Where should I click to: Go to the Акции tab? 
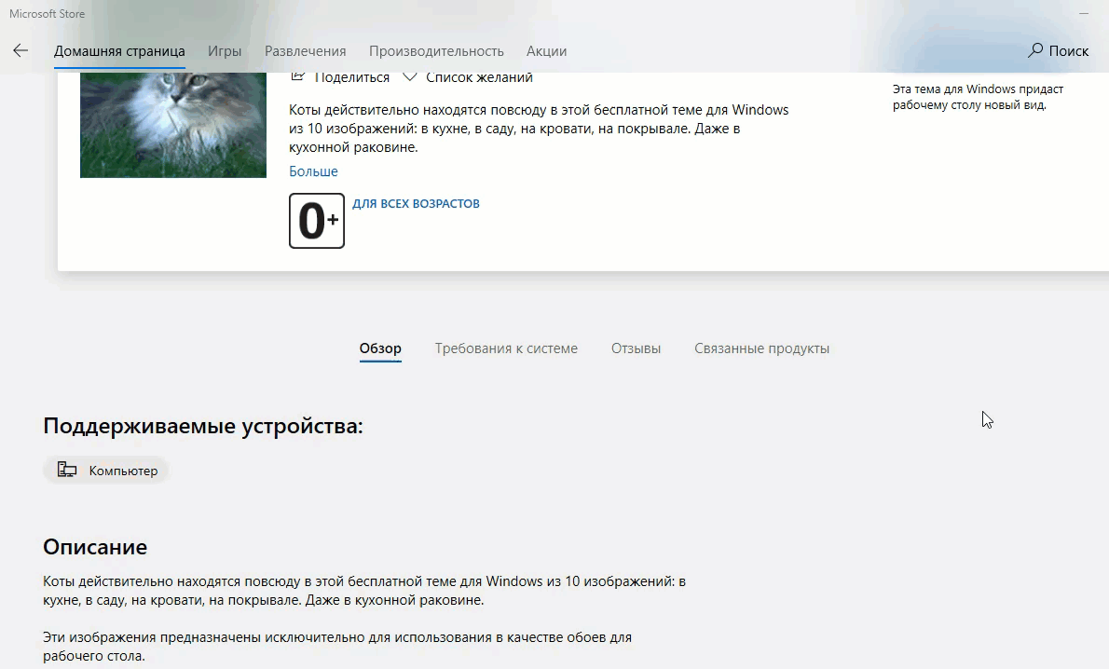[x=546, y=51]
